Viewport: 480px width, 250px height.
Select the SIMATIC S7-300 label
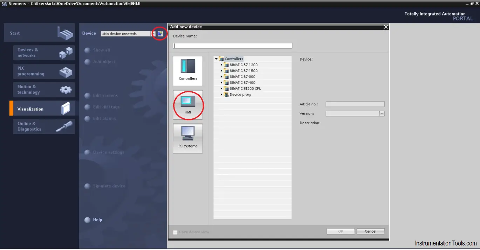[x=242, y=77]
